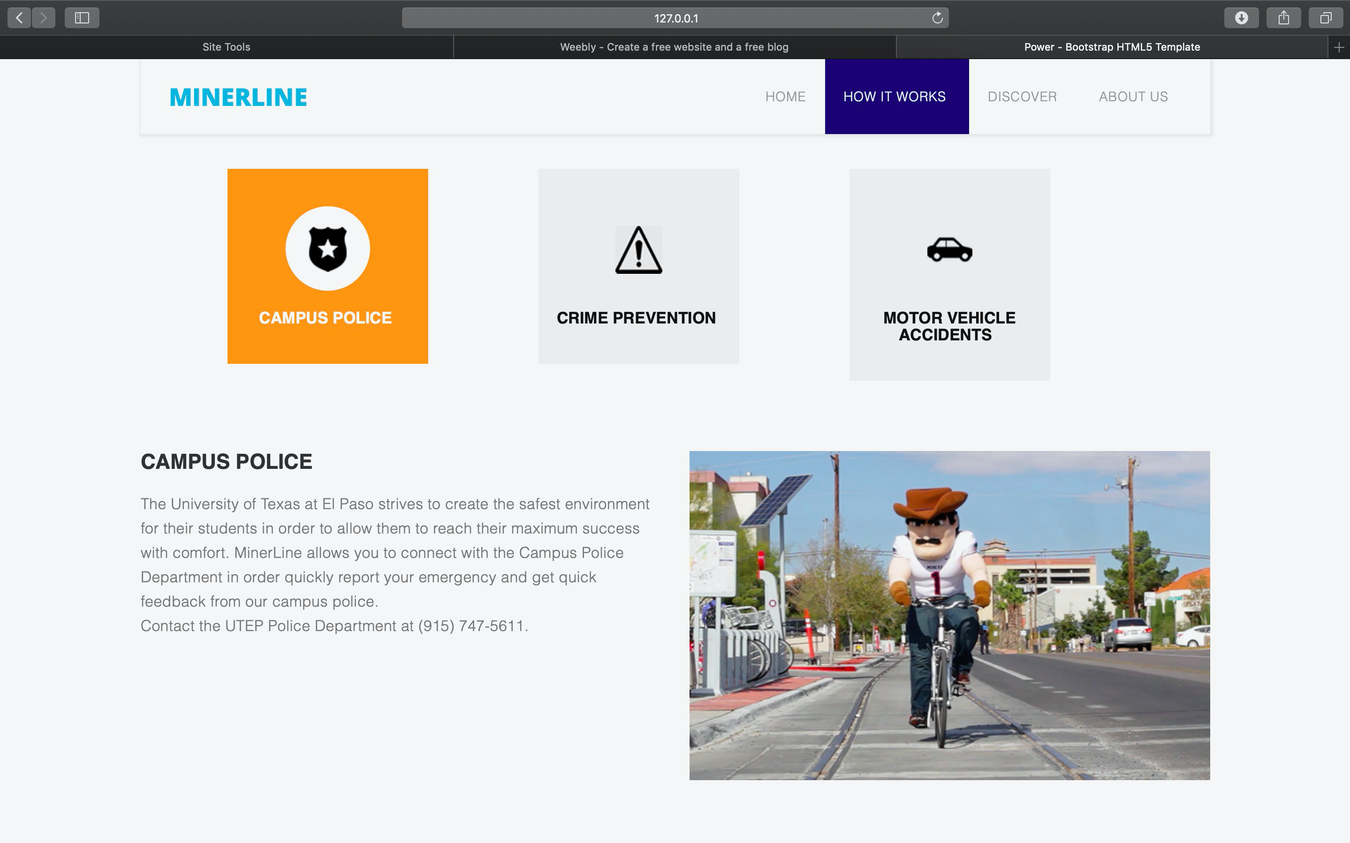Open the Safari downloads icon

[x=1241, y=18]
